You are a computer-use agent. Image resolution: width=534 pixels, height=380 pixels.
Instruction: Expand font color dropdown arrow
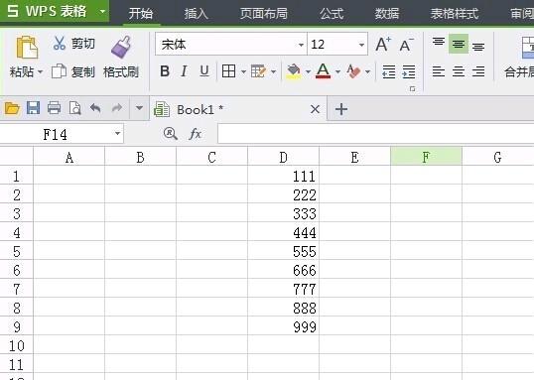pos(337,71)
